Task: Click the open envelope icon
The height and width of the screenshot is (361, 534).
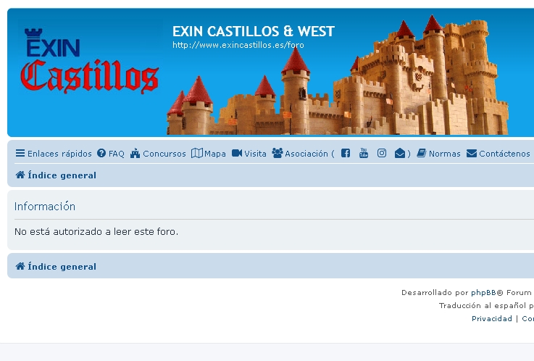Action: coord(400,153)
